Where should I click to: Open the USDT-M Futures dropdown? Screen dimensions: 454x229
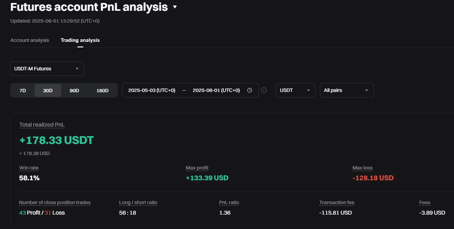(x=47, y=69)
